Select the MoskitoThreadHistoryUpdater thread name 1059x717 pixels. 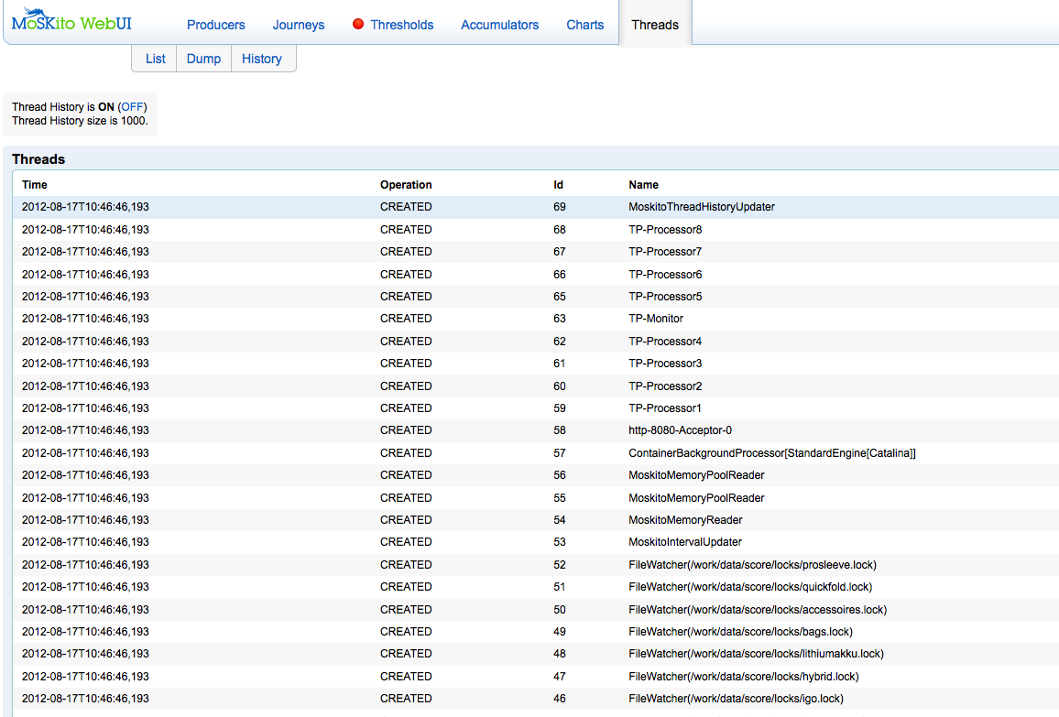coord(702,207)
